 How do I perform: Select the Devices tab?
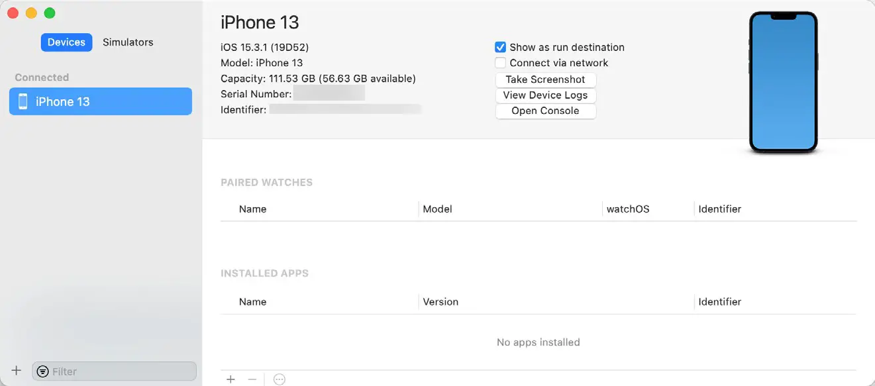pos(66,42)
